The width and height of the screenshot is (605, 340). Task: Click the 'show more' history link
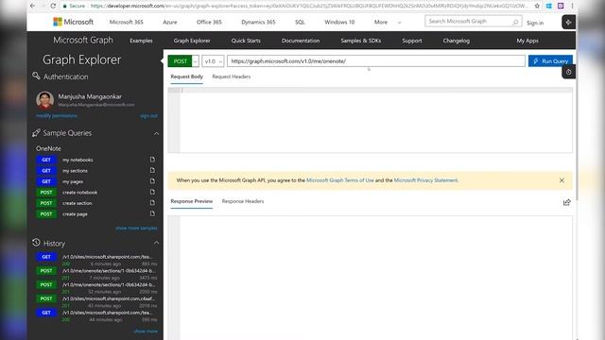pyautogui.click(x=146, y=331)
